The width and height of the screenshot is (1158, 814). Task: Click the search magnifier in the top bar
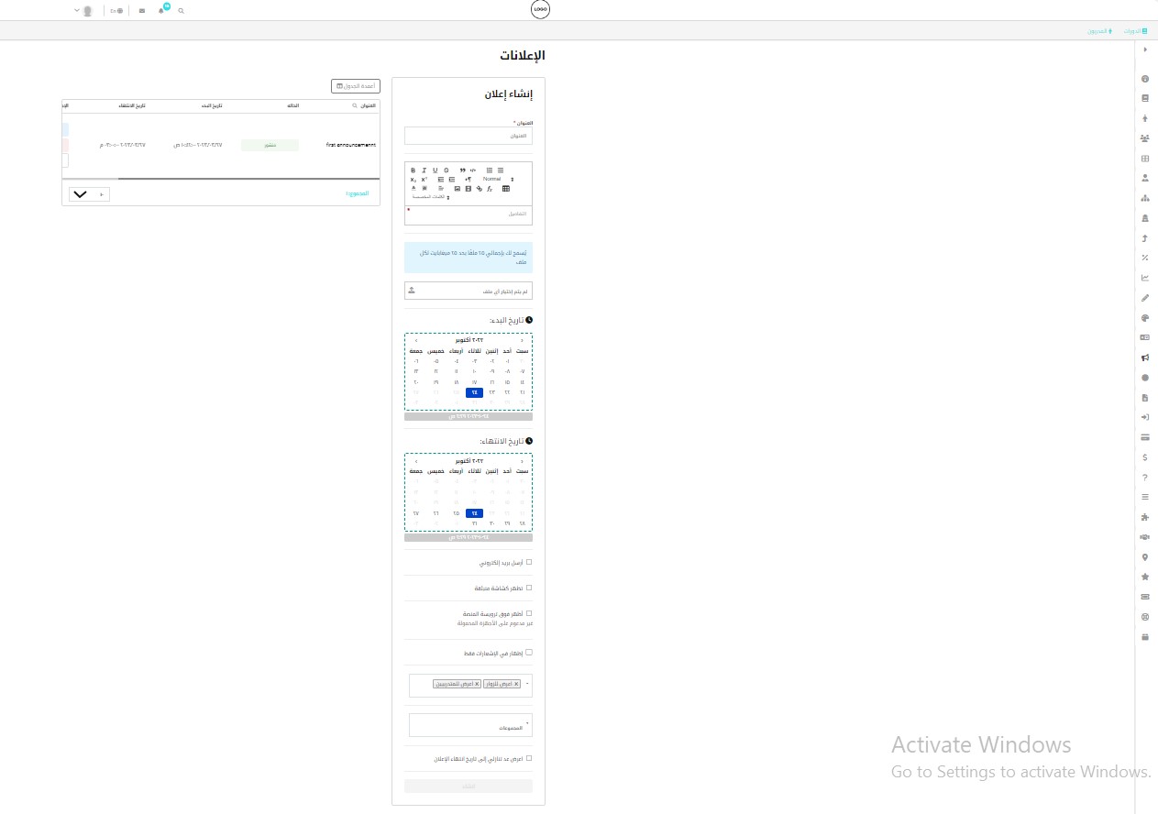pos(181,11)
